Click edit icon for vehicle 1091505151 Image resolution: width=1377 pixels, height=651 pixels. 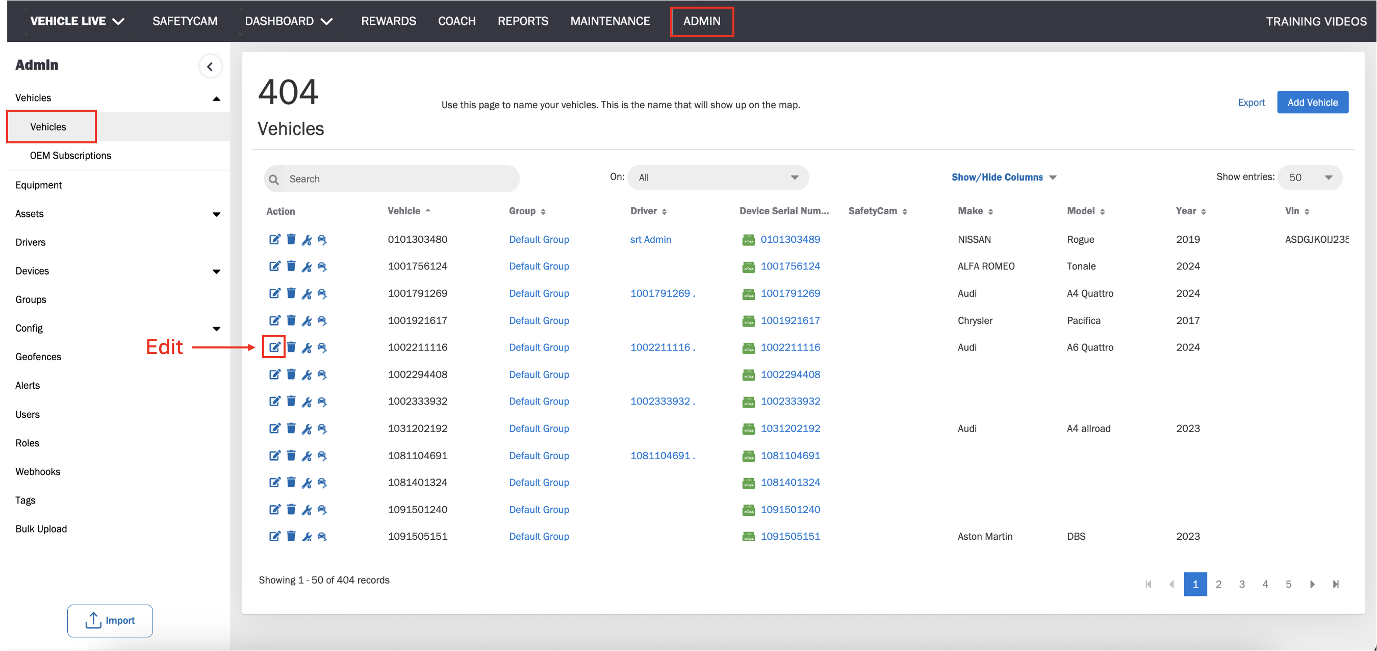(x=274, y=536)
